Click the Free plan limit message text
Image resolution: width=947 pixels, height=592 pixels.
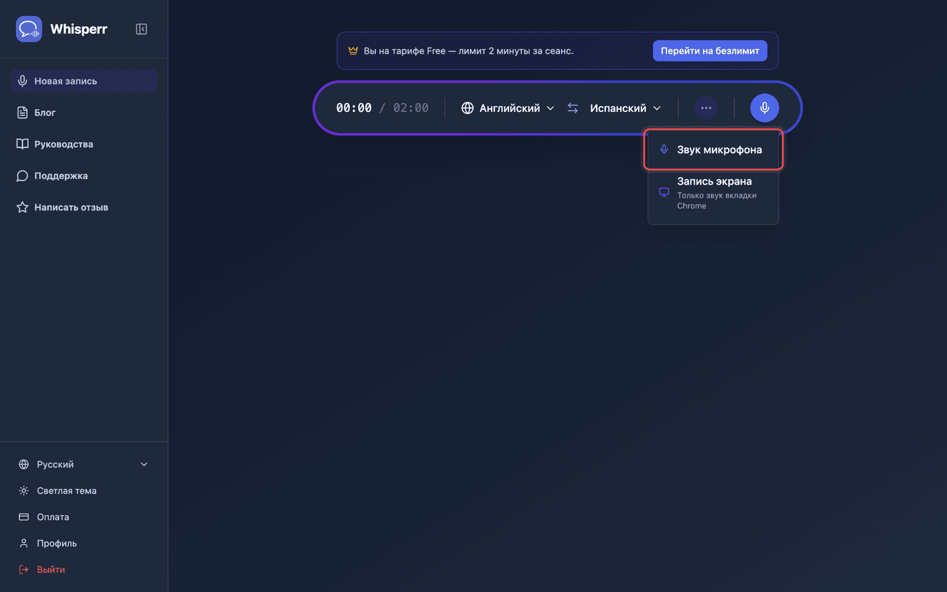click(x=468, y=51)
